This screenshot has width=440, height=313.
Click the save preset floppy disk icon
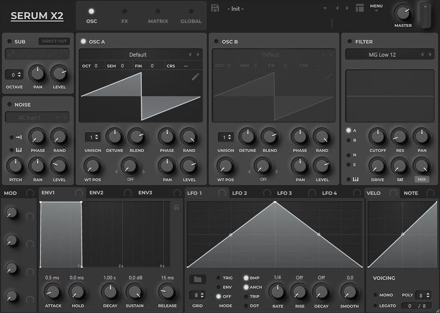click(215, 8)
